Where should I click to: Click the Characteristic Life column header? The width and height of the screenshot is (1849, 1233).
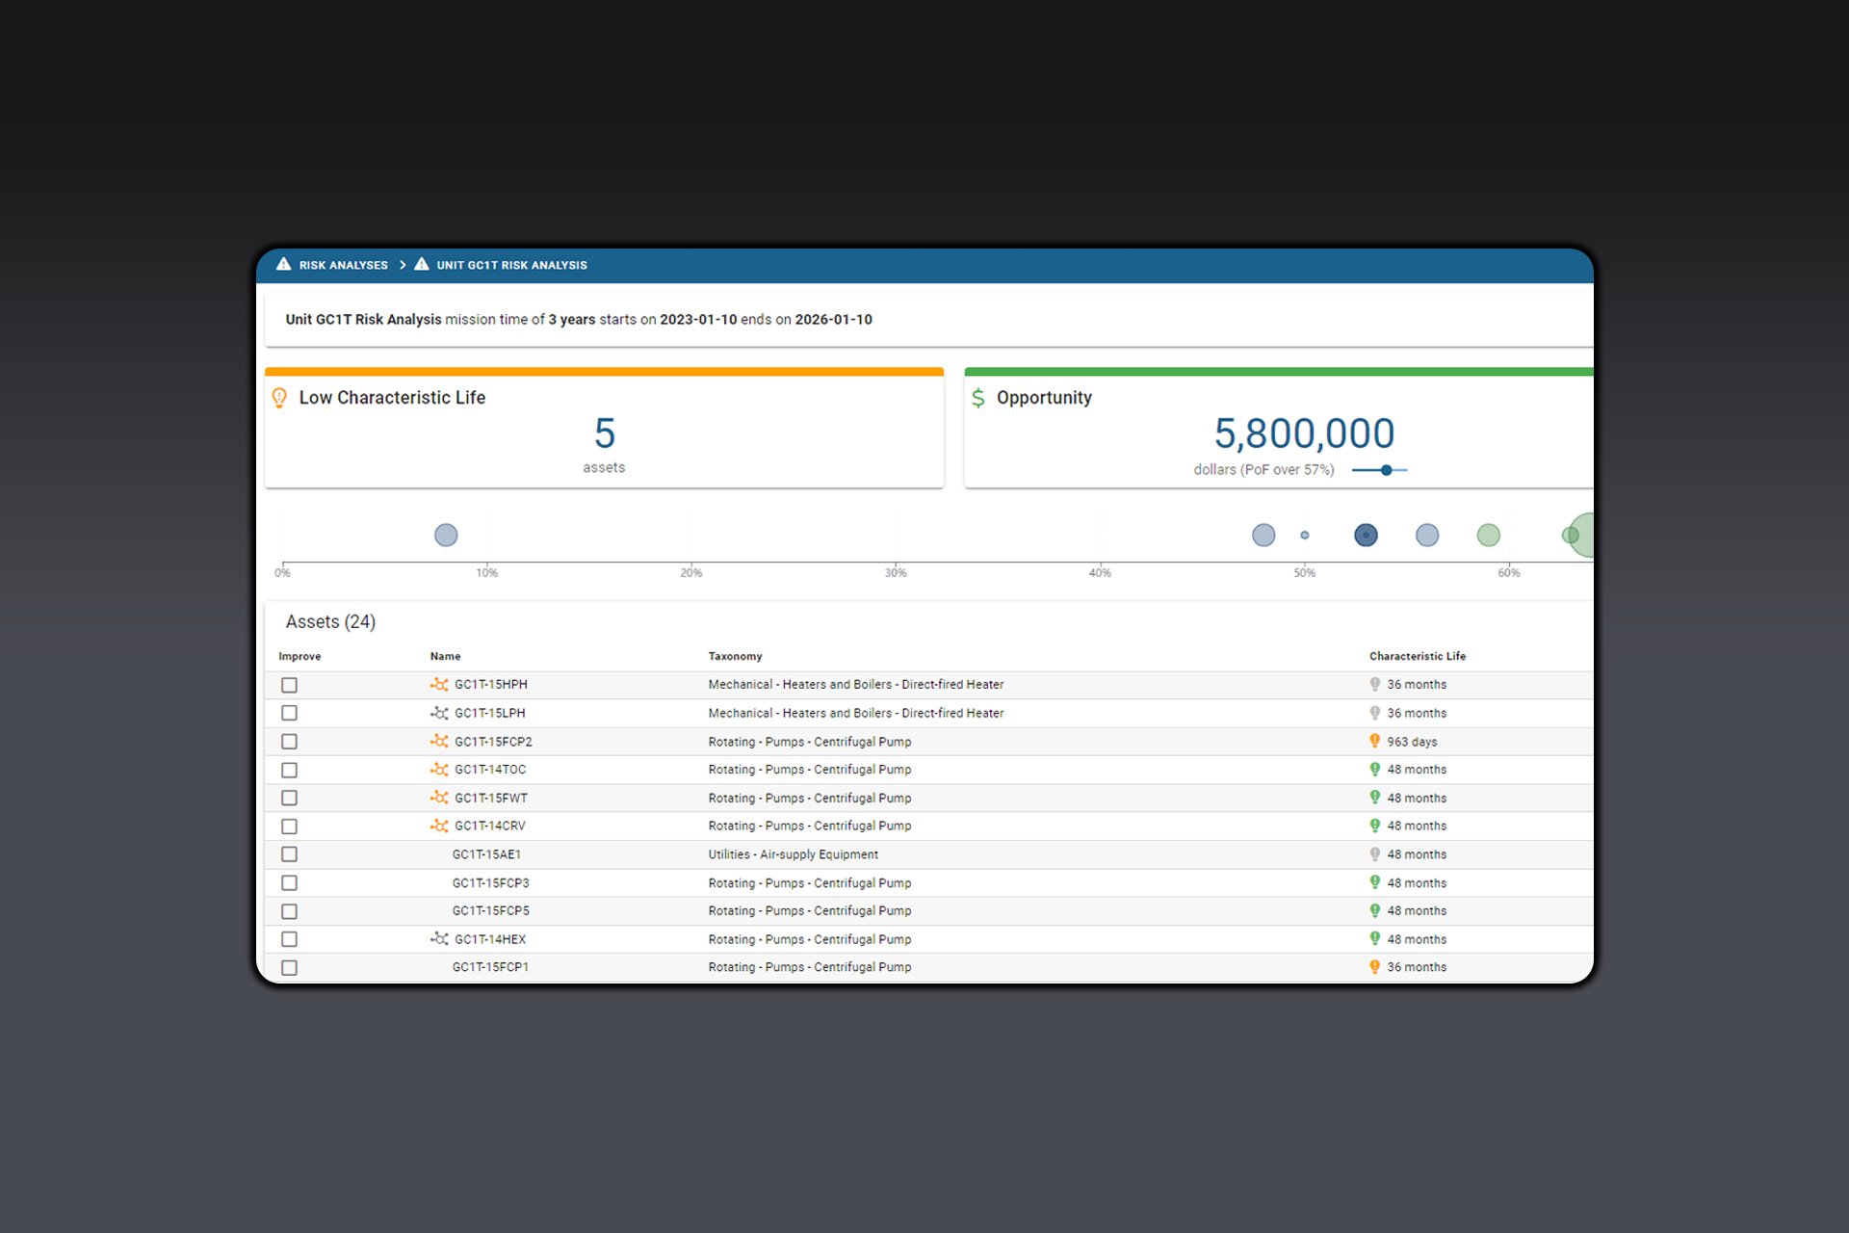[1417, 656]
